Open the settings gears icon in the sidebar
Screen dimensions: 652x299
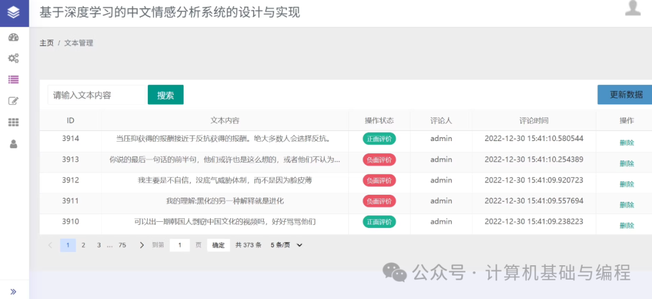[14, 58]
